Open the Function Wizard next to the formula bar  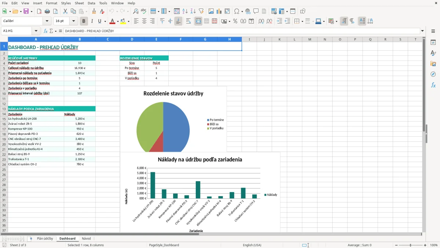pos(46,31)
